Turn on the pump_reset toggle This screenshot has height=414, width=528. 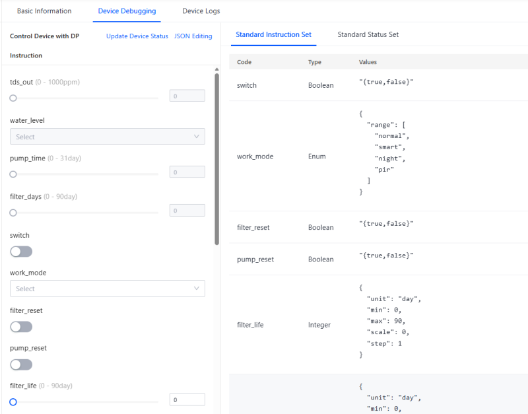click(x=21, y=364)
